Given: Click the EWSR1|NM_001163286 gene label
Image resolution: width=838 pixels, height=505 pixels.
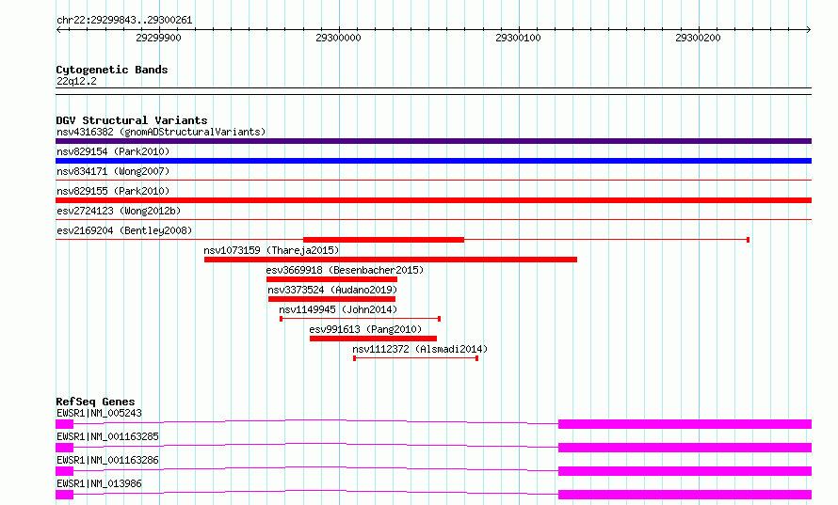Looking at the screenshot, I should pyautogui.click(x=108, y=460).
